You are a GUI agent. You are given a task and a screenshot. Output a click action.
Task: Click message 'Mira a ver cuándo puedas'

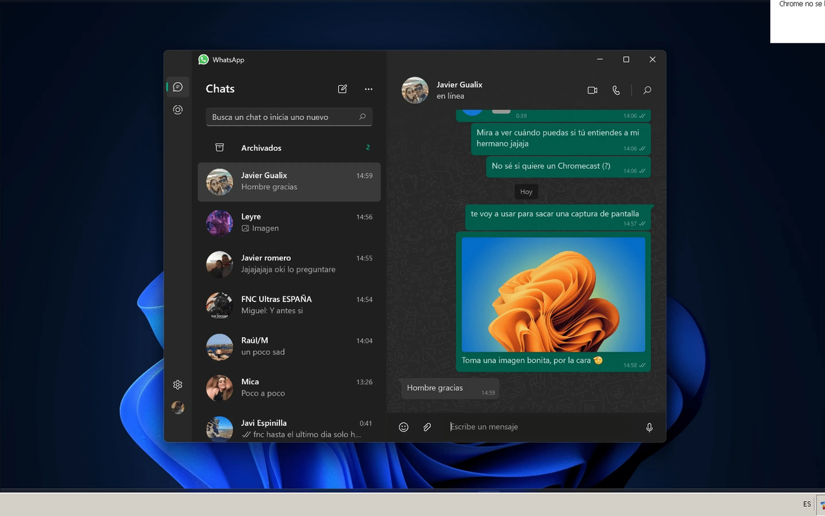[561, 139]
